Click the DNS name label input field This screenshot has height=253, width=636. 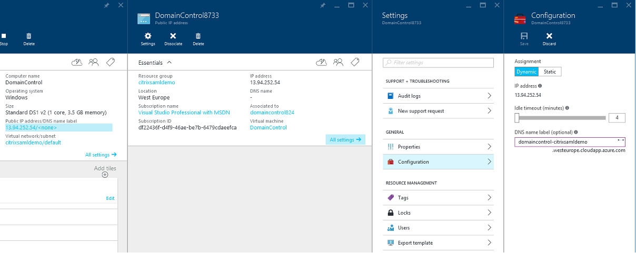pyautogui.click(x=563, y=142)
